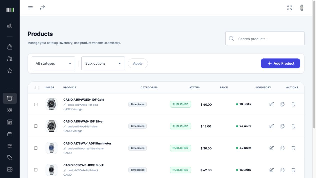Open the four-circles categories sidebar icon
The image size is (316, 178).
tap(10, 110)
